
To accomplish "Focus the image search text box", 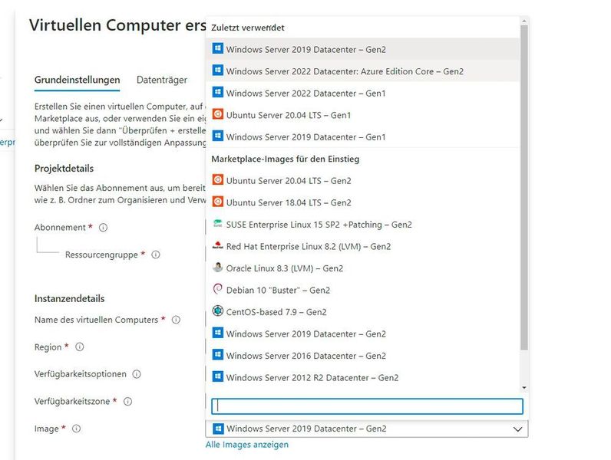I will tap(367, 406).
